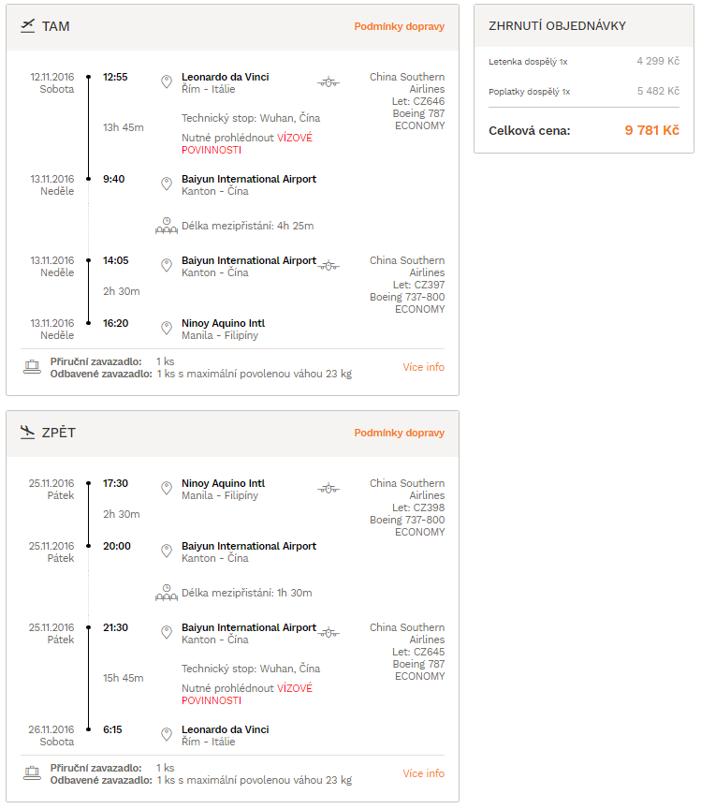Click the total price 9 781 Kč
This screenshot has width=701, height=809.
pos(651,130)
